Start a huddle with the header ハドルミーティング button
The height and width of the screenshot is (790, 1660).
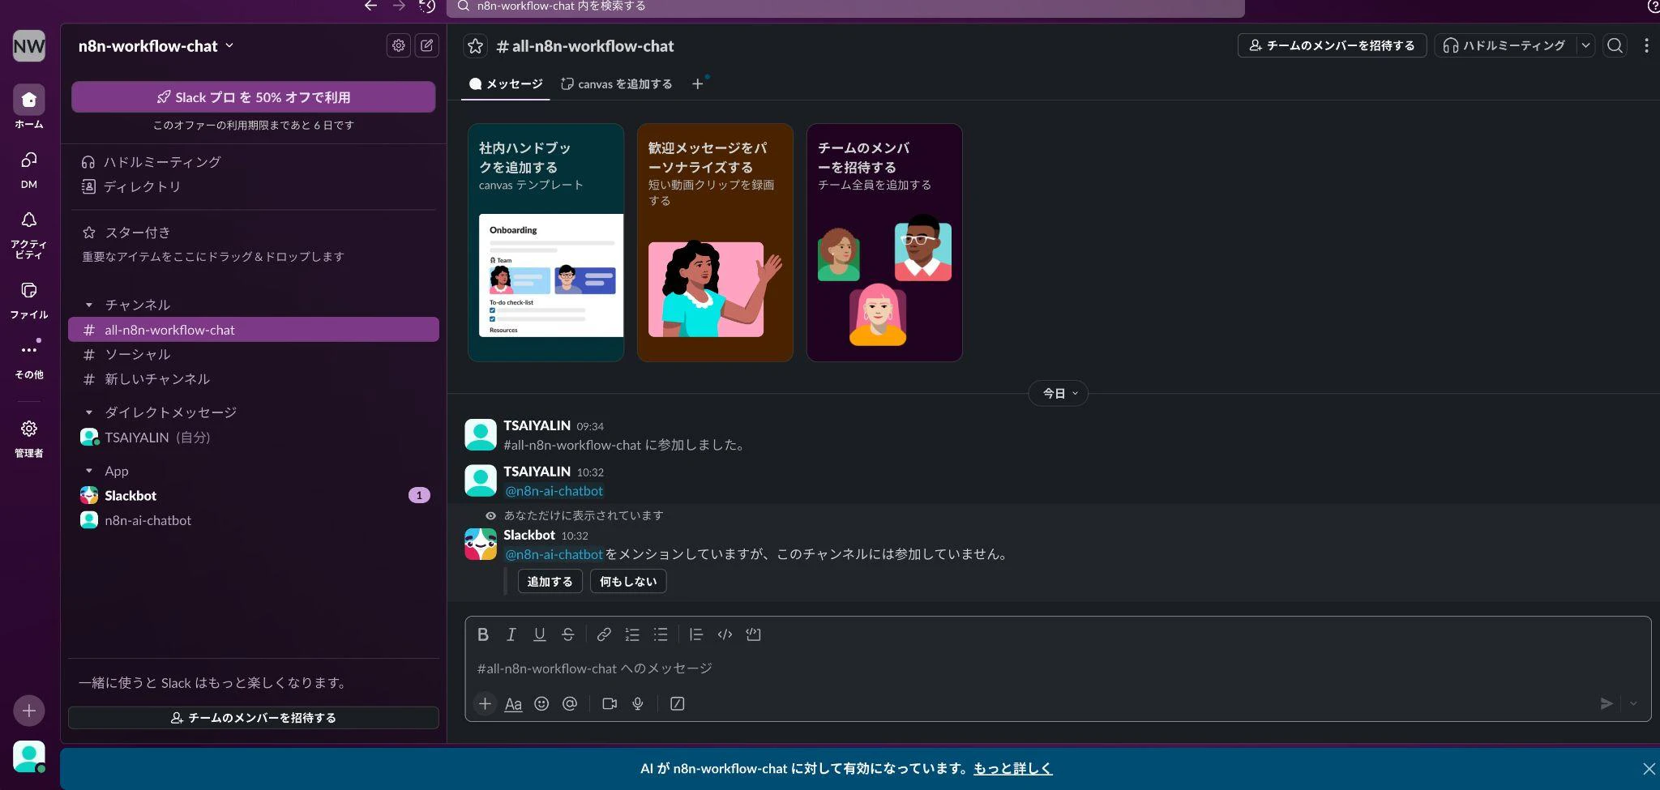pos(1505,45)
